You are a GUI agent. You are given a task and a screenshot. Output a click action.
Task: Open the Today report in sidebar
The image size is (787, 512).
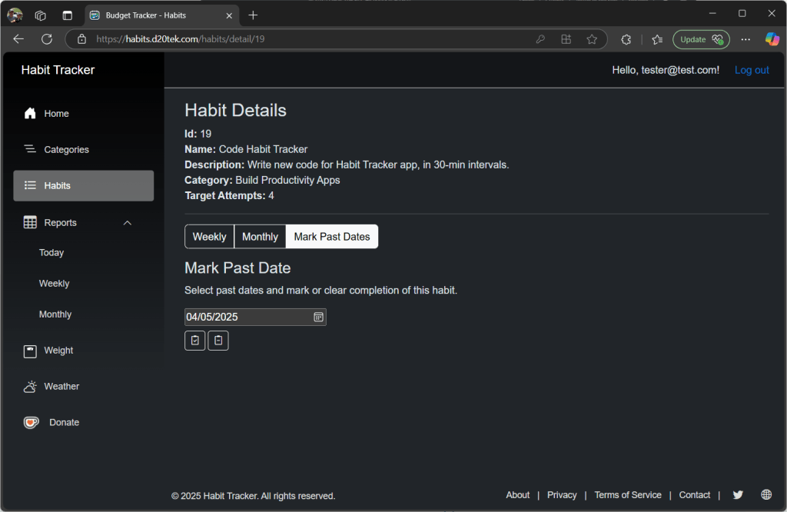pyautogui.click(x=51, y=253)
